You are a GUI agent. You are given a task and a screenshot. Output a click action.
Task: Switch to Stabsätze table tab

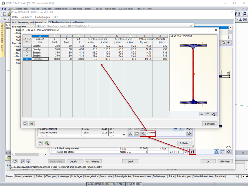click(219, 176)
